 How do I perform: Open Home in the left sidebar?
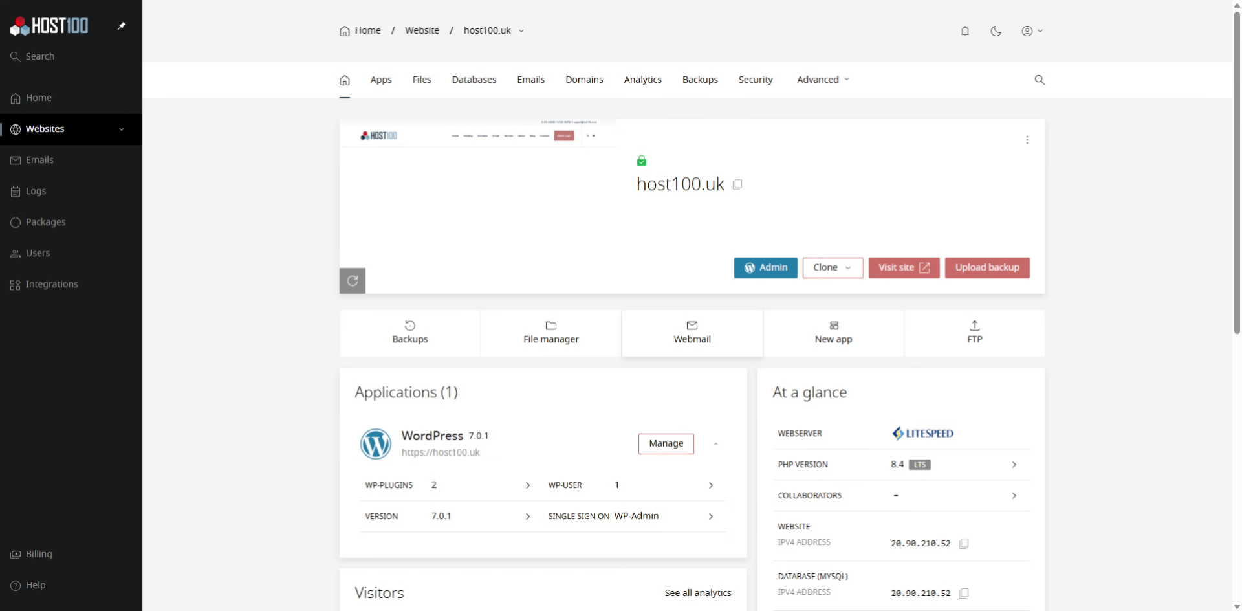71,98
